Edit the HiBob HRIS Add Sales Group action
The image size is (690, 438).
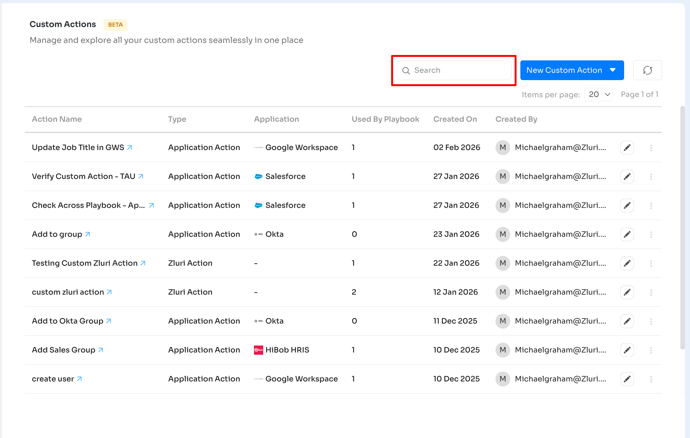click(x=627, y=350)
